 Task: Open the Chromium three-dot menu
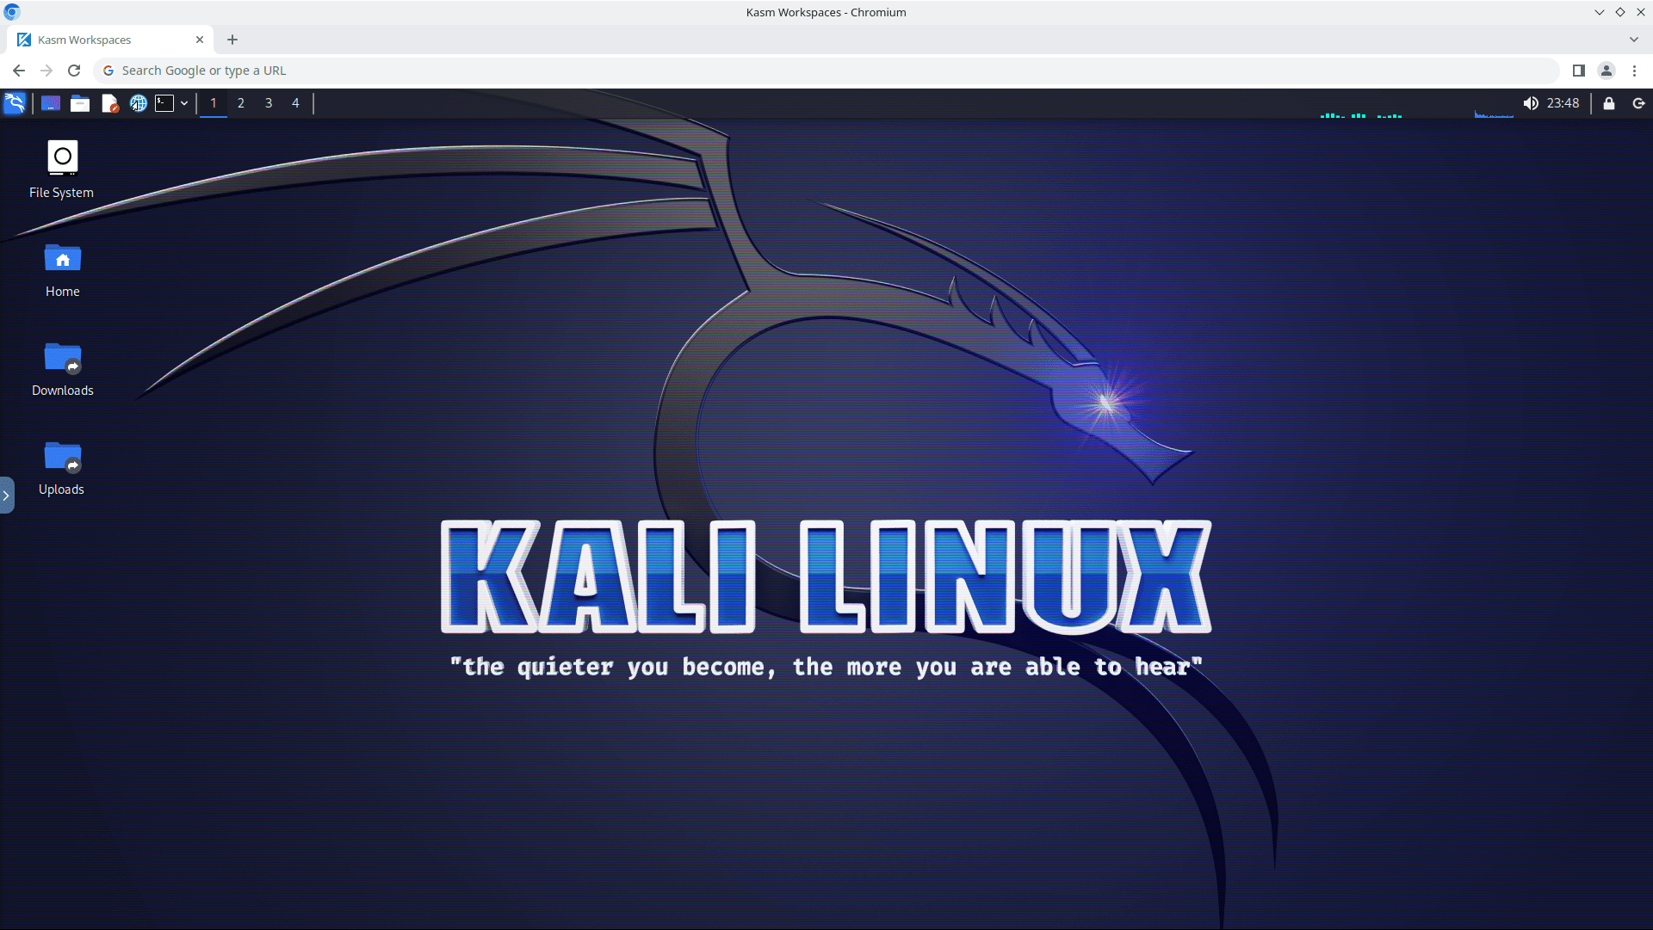[x=1634, y=71]
